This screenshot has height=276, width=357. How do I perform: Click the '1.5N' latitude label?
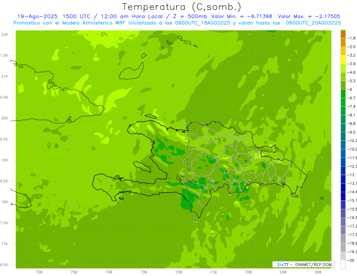pyautogui.click(x=4, y=56)
